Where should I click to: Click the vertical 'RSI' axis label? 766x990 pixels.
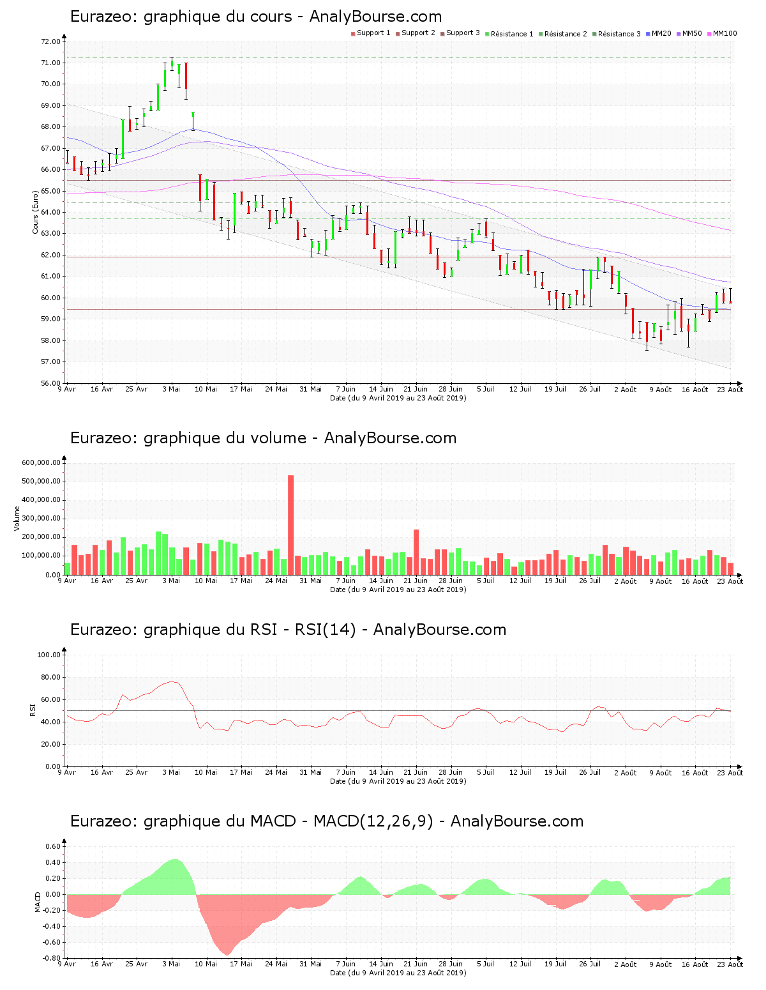33,710
